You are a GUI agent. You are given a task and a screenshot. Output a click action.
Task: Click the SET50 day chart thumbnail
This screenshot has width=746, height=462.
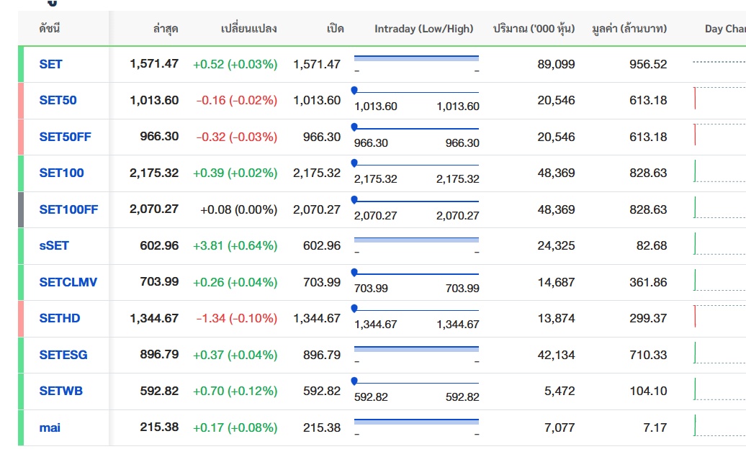click(x=719, y=99)
